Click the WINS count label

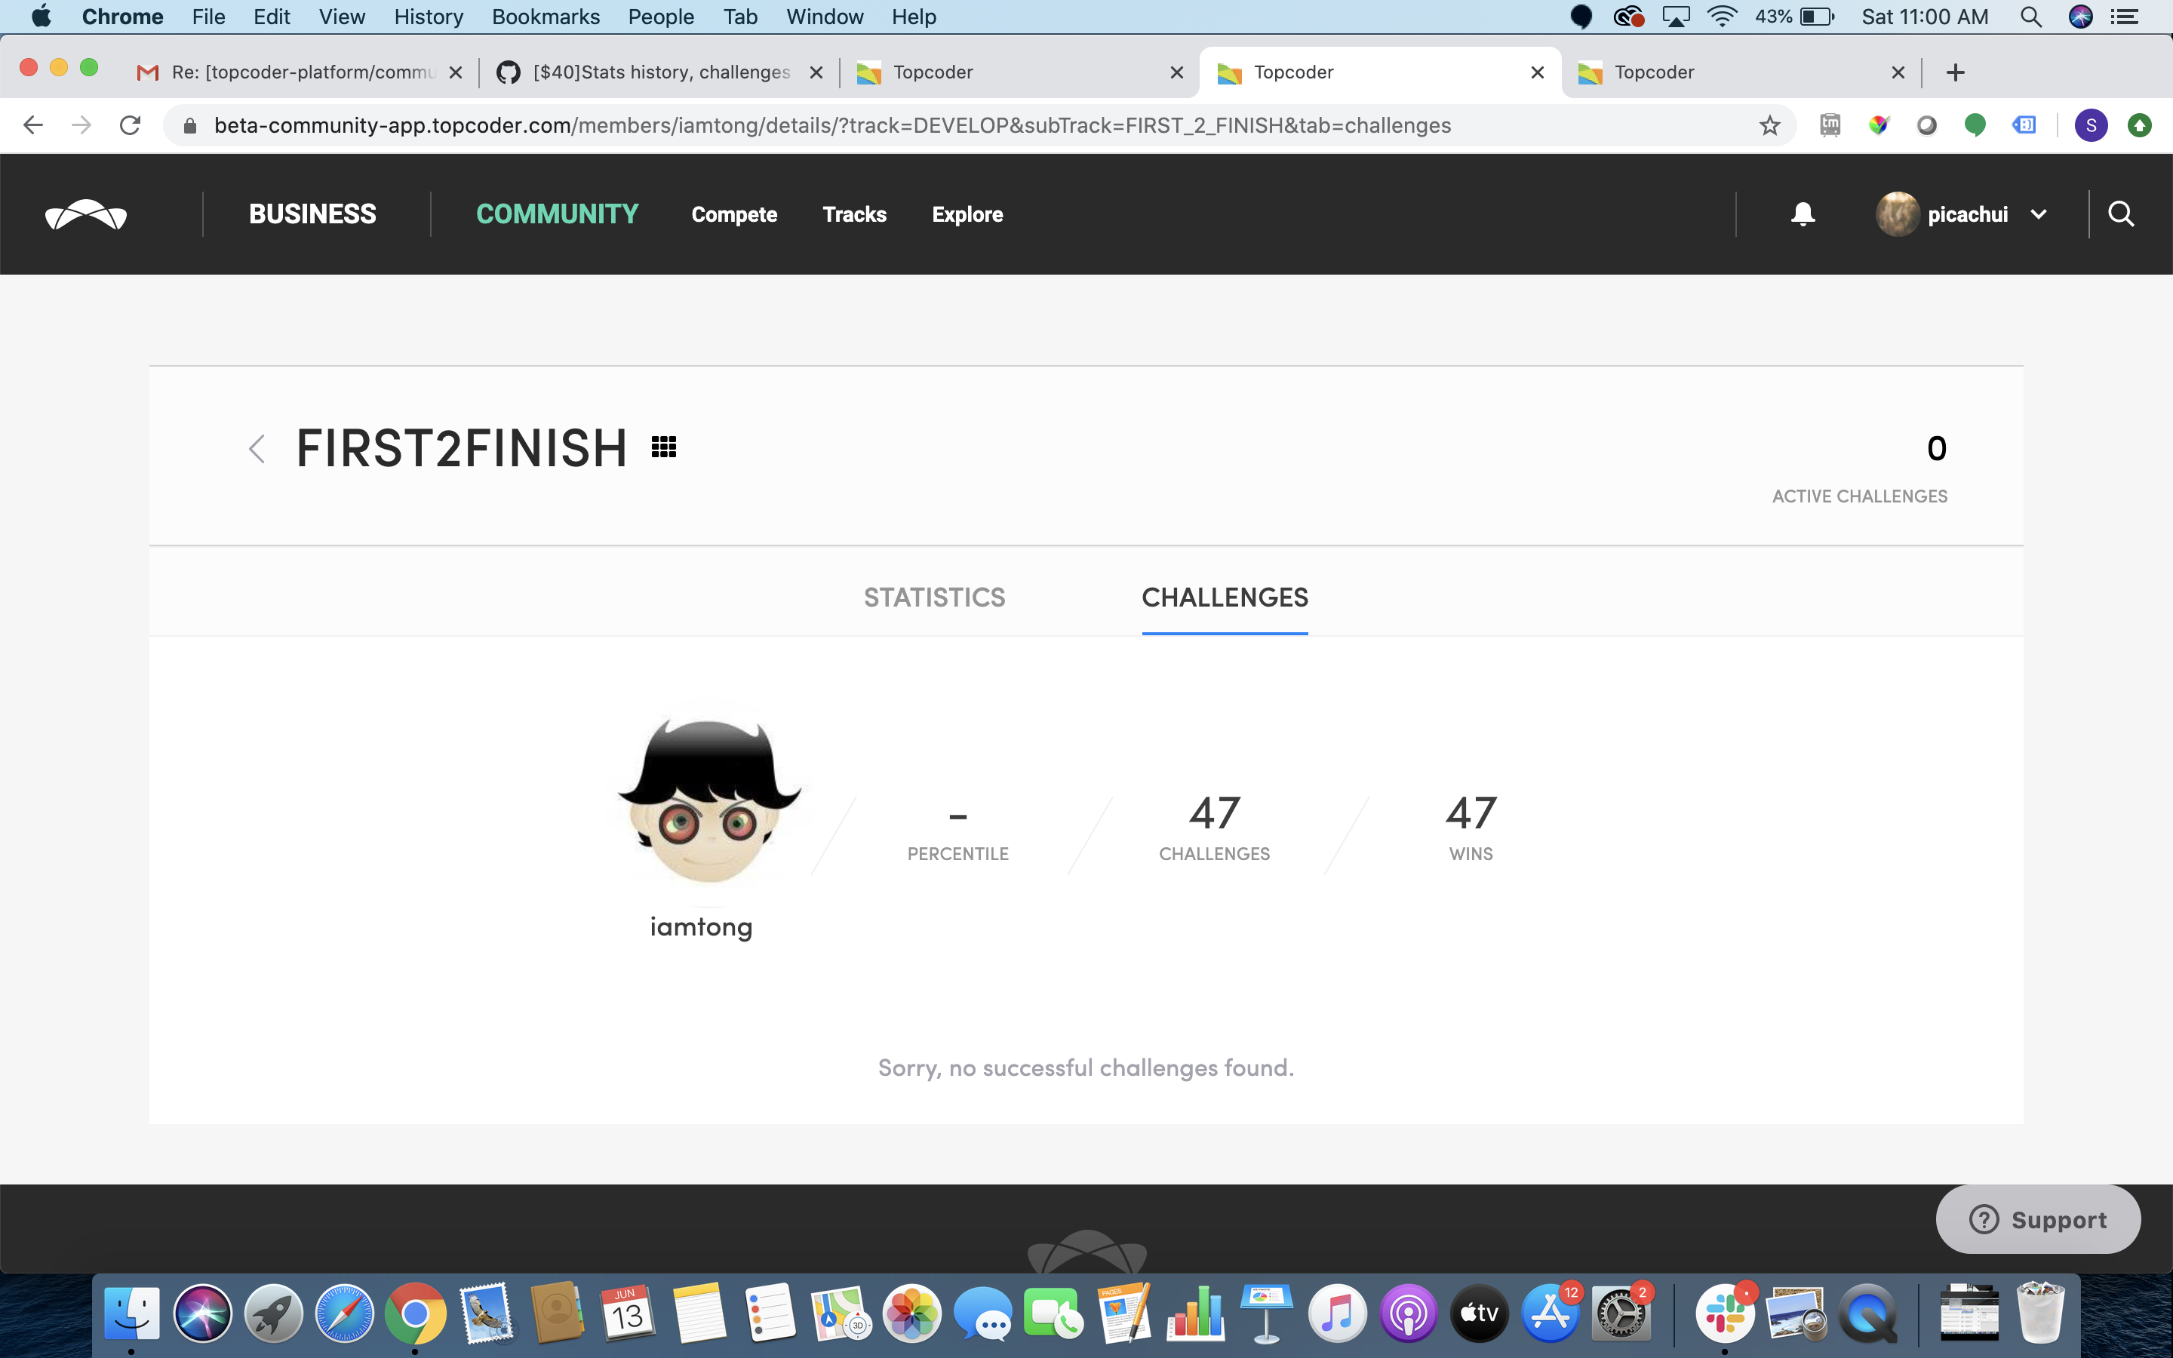(x=1471, y=854)
